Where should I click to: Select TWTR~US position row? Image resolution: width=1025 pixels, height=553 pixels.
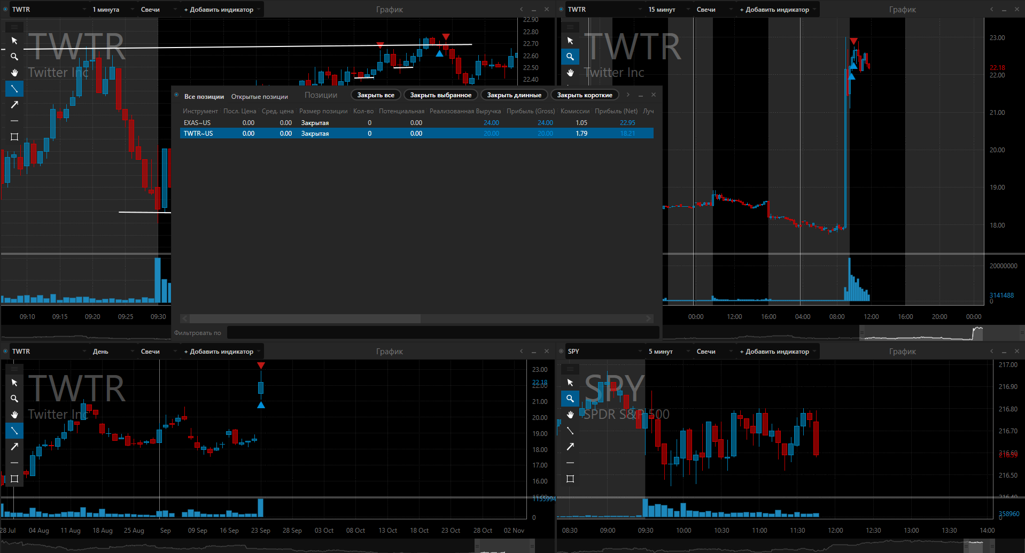pyautogui.click(x=417, y=134)
